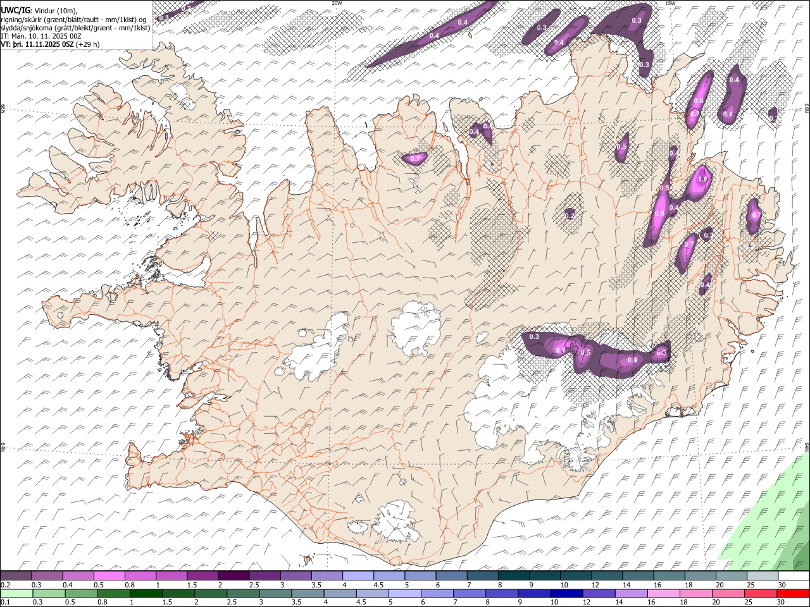Click '4.5' label in bottom legend row

[x=361, y=602]
